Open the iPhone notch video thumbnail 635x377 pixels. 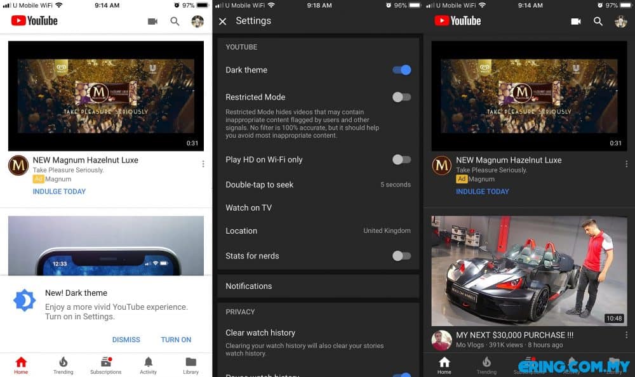[x=105, y=246]
